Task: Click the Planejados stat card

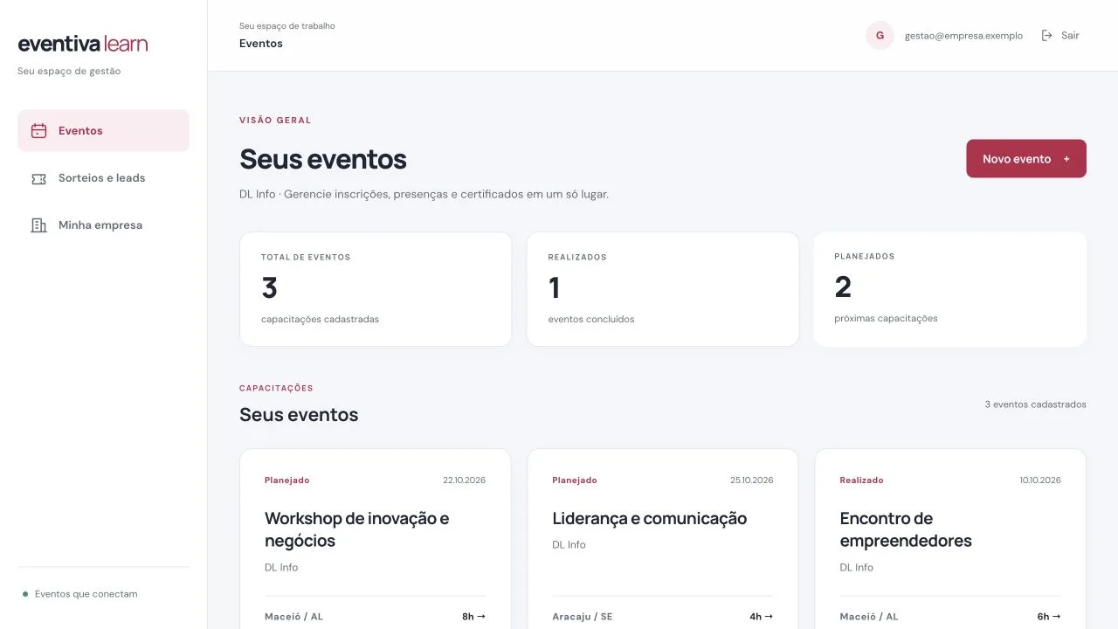Action: (950, 289)
